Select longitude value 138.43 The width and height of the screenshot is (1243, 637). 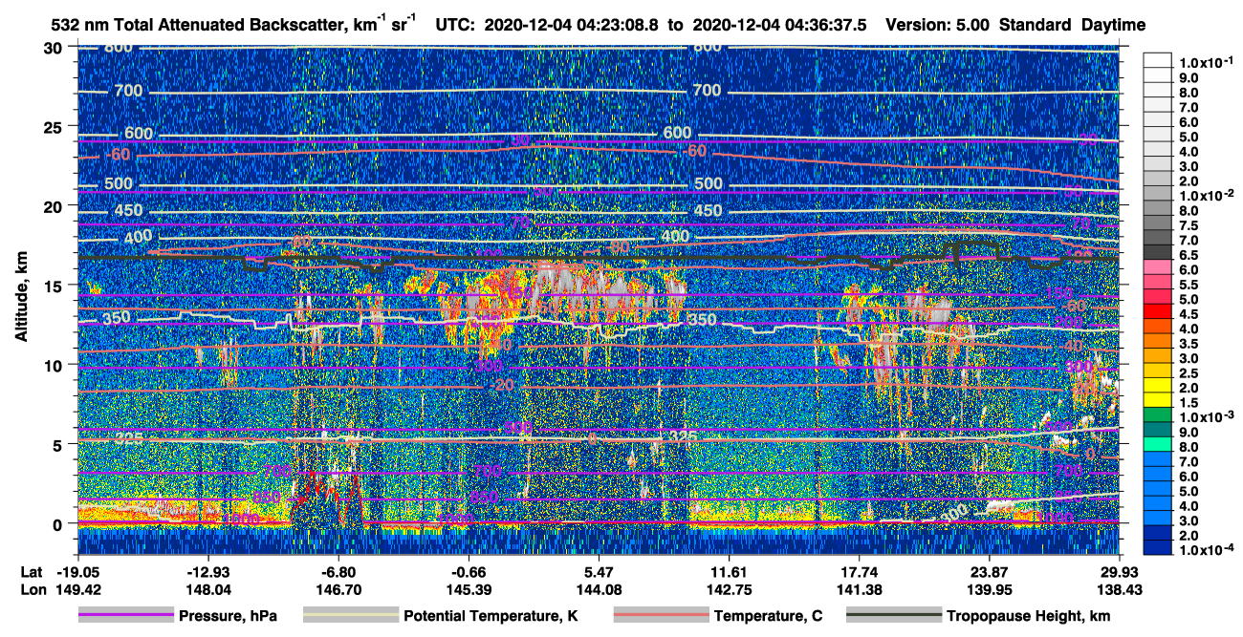[x=1120, y=589]
